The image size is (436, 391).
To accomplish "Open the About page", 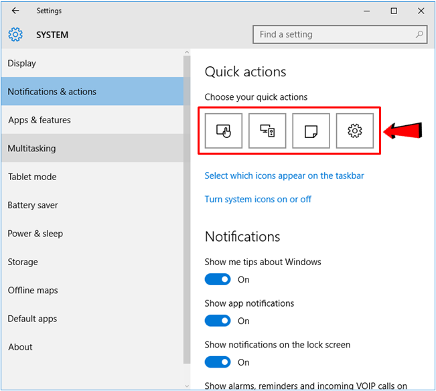I will click(92, 347).
